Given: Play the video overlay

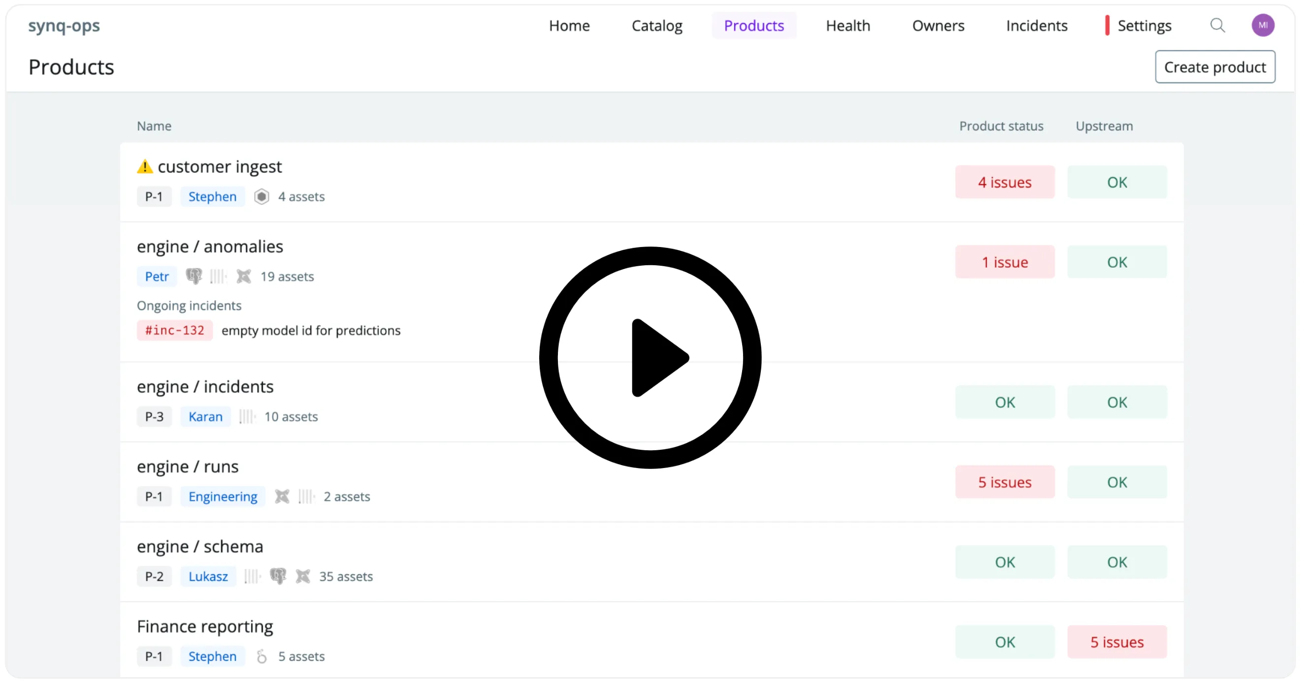Looking at the screenshot, I should pos(650,357).
